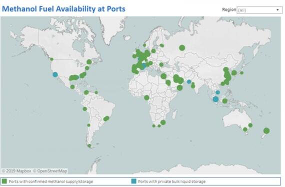Image resolution: width=285 pixels, height=187 pixels.
Task: Select the green port marker in New Zealand
Action: coord(266,131)
